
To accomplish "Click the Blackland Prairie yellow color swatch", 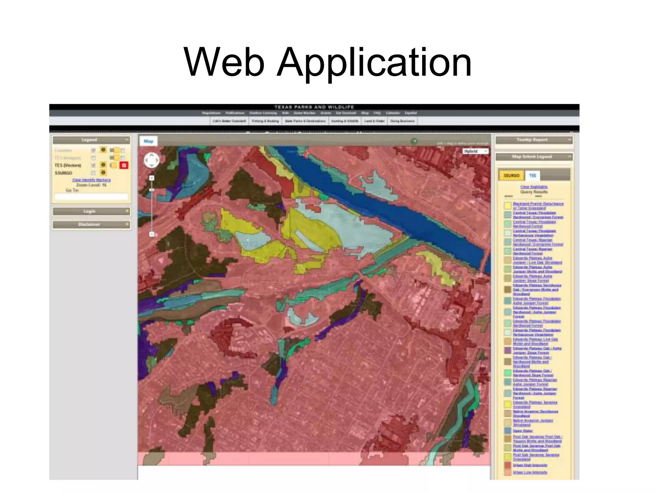I will 507,206.
